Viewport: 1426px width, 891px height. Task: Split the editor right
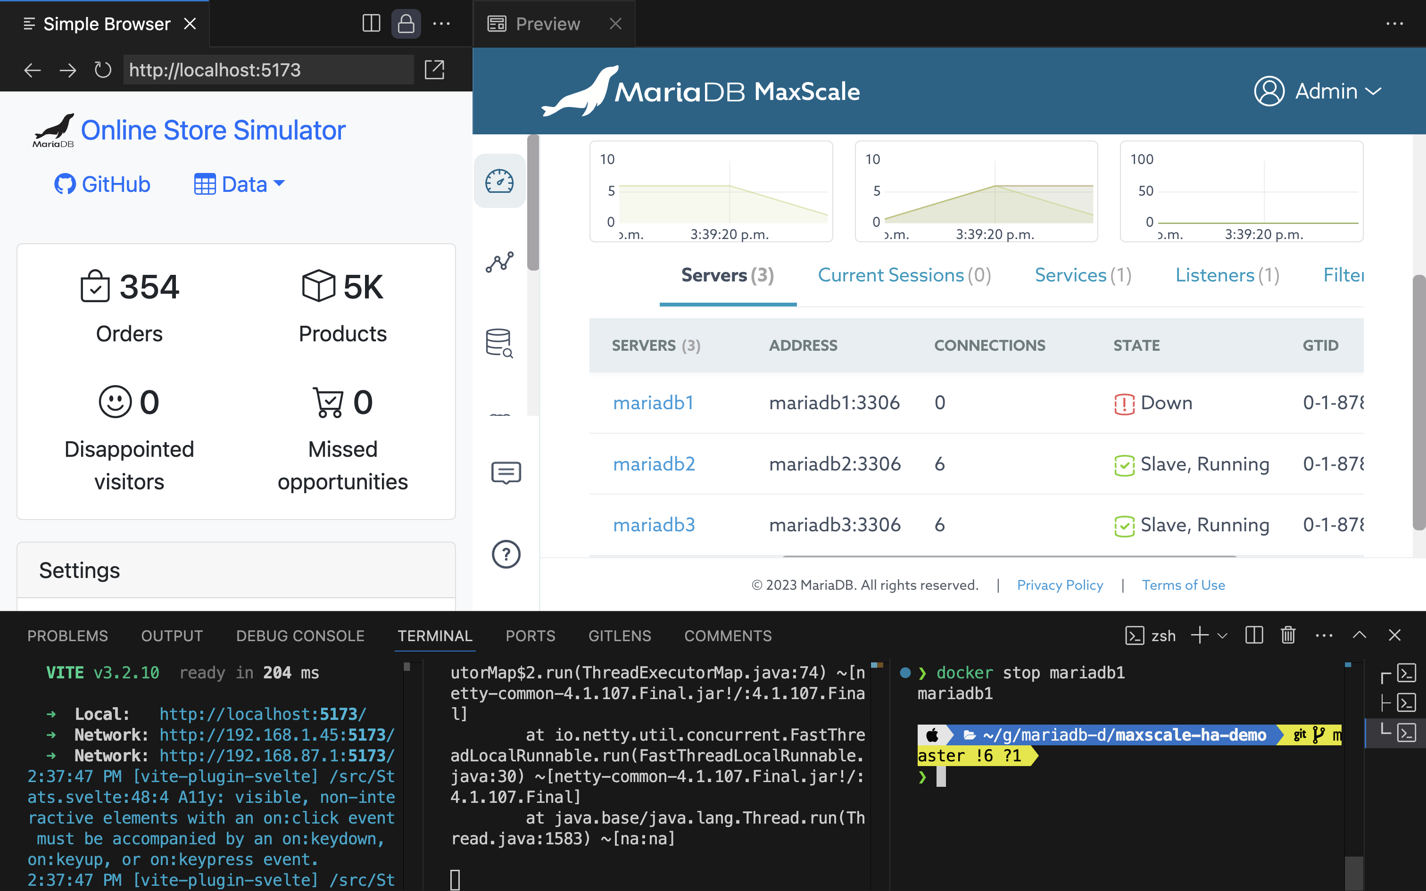[x=371, y=24]
